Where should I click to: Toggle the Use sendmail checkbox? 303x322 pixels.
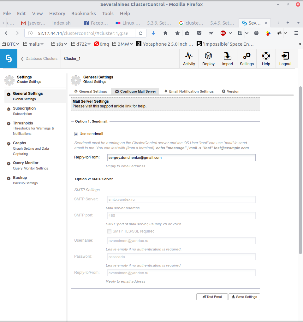pyautogui.click(x=76, y=134)
